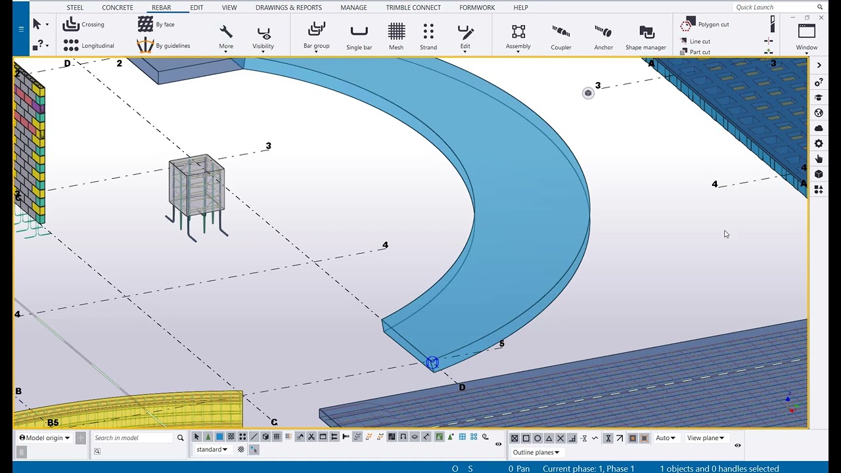Click the Quick Launch search box
Screen dimensions: 841x473
point(774,7)
